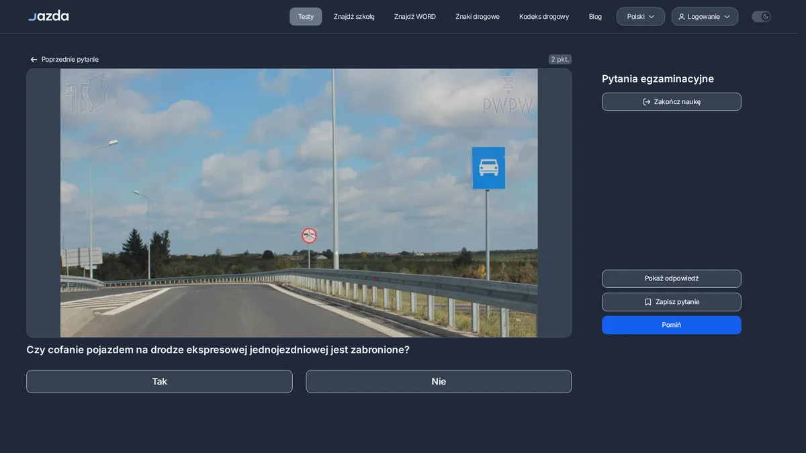
Task: Skip question using Pomiń button
Action: (x=672, y=325)
